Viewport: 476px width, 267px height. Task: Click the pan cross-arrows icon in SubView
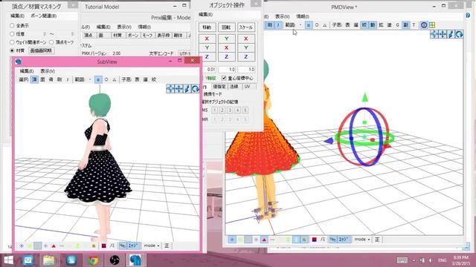tap(178, 88)
